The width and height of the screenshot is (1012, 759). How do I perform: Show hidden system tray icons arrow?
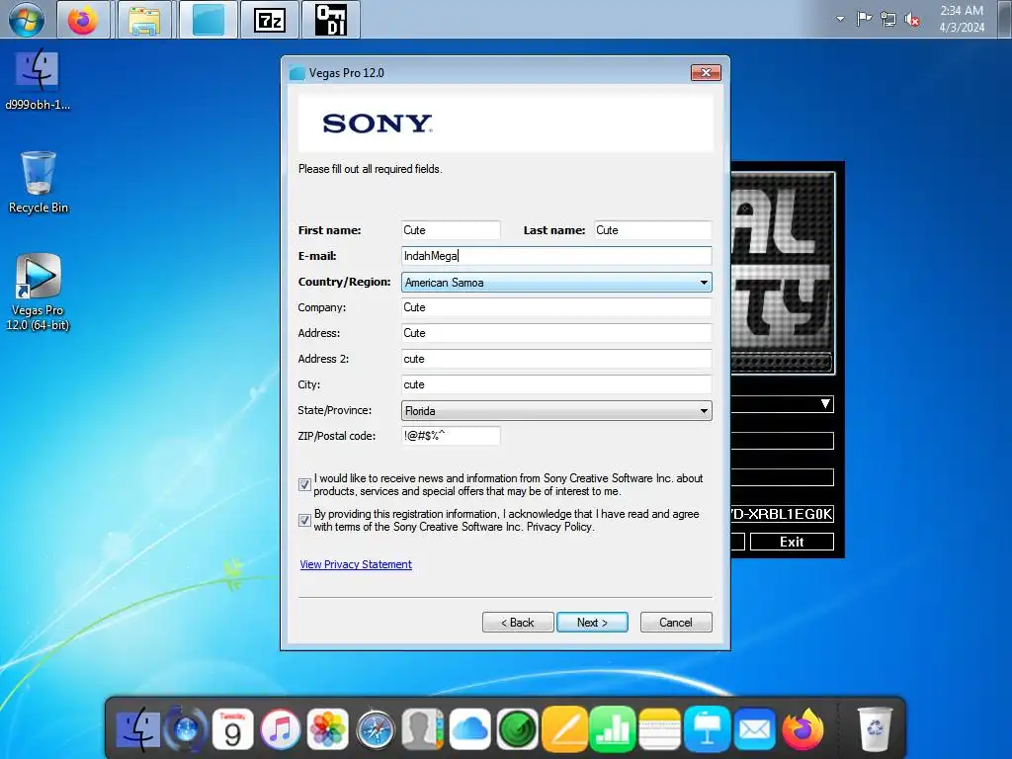click(x=840, y=19)
